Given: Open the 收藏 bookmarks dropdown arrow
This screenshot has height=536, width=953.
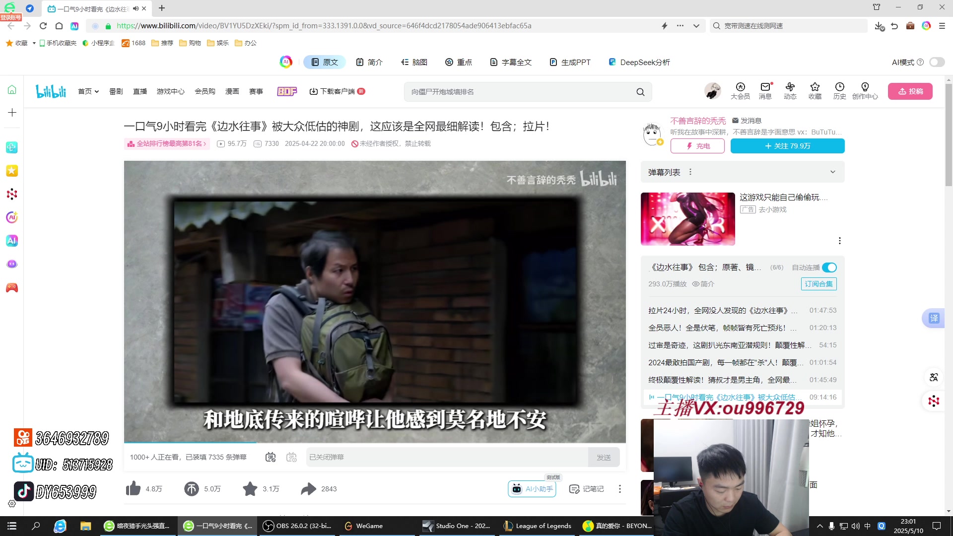Looking at the screenshot, I should [34, 43].
